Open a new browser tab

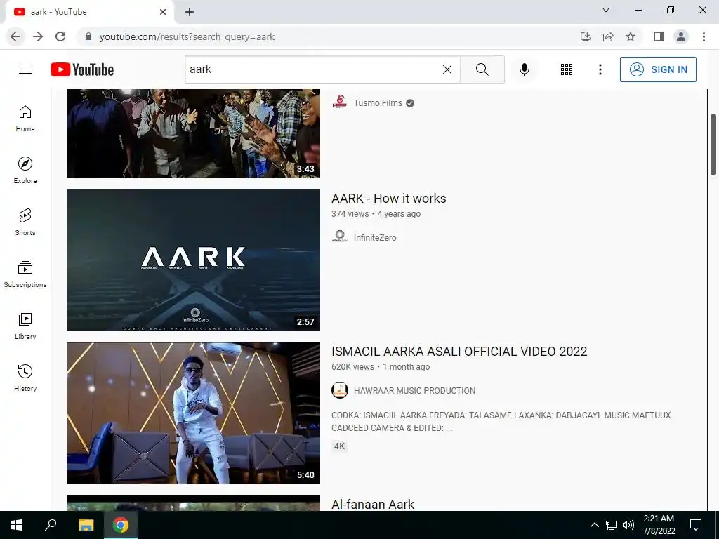coord(190,12)
